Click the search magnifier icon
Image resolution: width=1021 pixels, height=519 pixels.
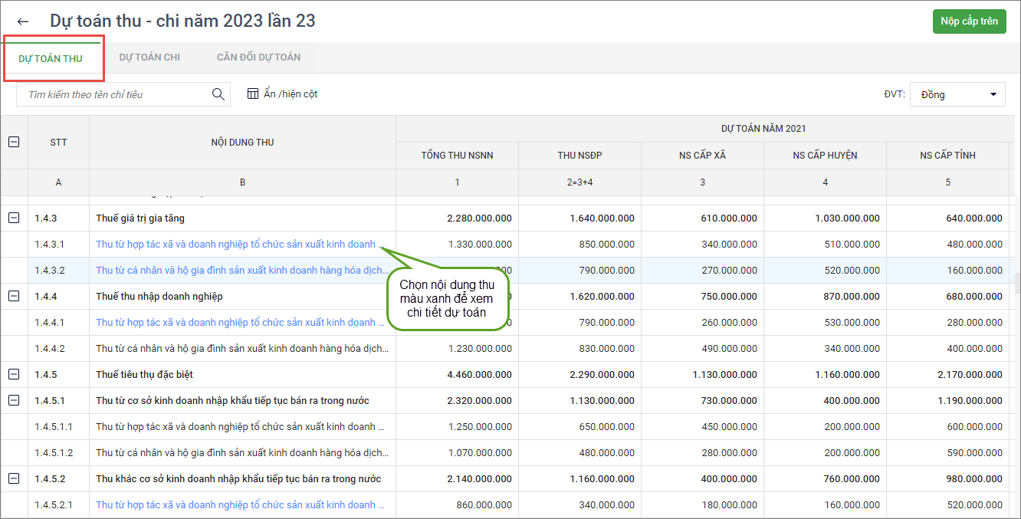pos(218,94)
